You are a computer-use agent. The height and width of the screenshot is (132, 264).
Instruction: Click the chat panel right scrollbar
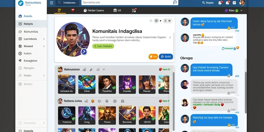pyautogui.click(x=245, y=93)
